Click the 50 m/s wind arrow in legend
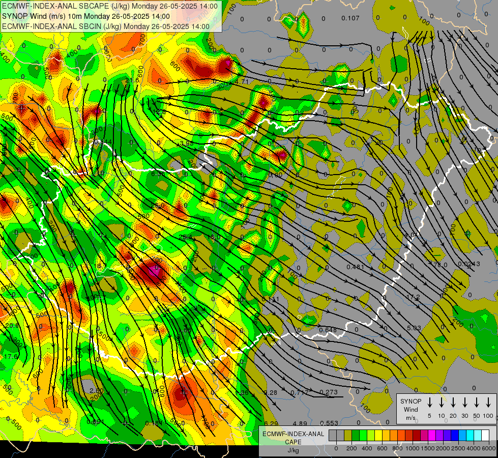This screenshot has height=458, width=498. pos(477,402)
